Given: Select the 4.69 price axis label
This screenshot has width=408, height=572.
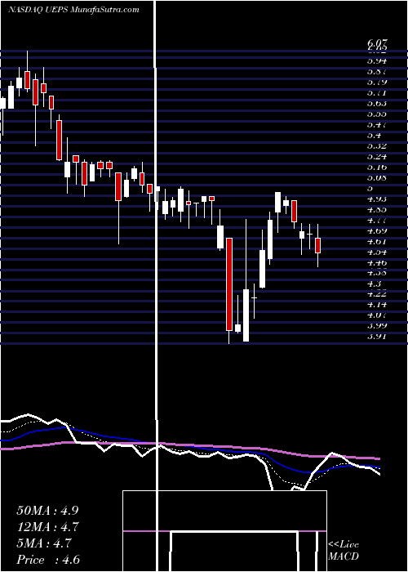Looking at the screenshot, I should tap(377, 231).
